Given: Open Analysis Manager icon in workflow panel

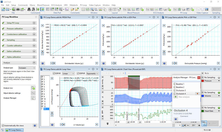Looking at the screenshot, I should click(x=33, y=98).
